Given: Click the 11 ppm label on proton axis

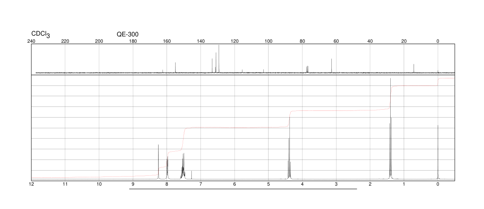Looking at the screenshot, I should point(65,184).
